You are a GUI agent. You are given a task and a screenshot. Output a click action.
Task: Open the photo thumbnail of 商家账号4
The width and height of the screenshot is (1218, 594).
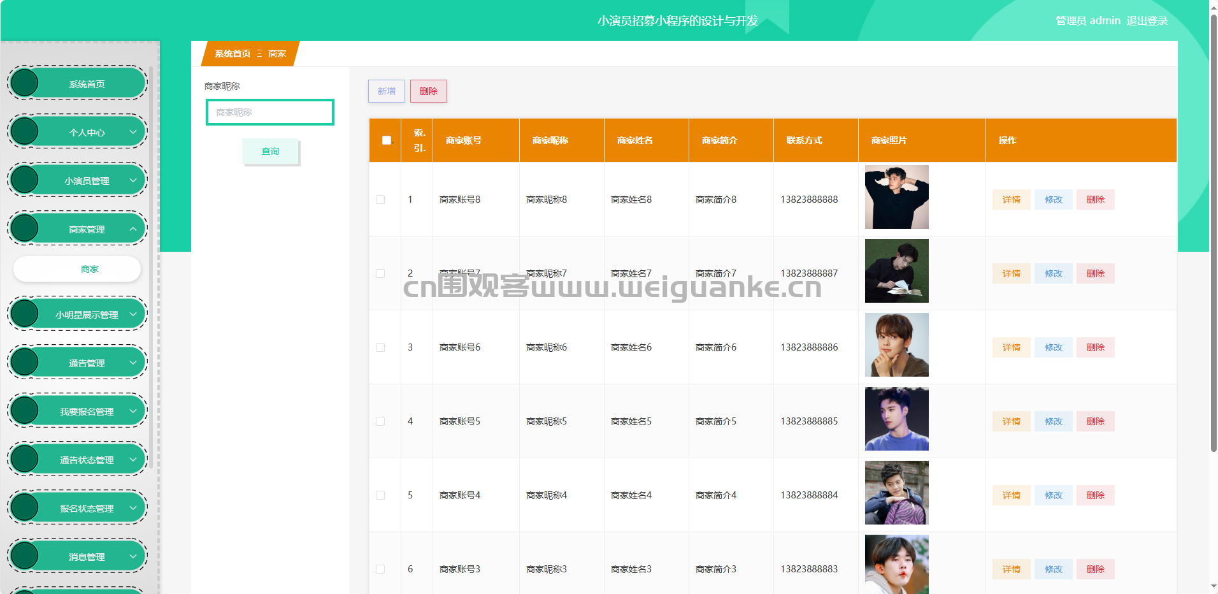point(897,493)
